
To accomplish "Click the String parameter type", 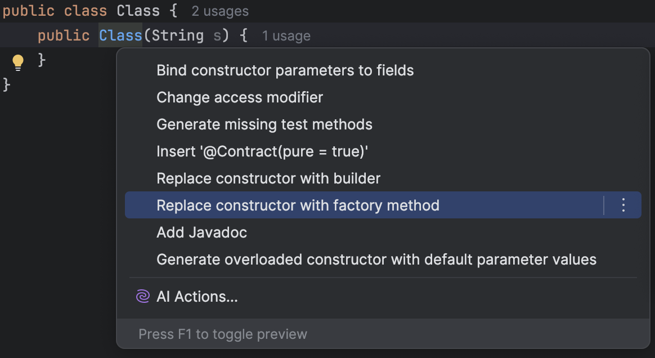I will 177,35.
